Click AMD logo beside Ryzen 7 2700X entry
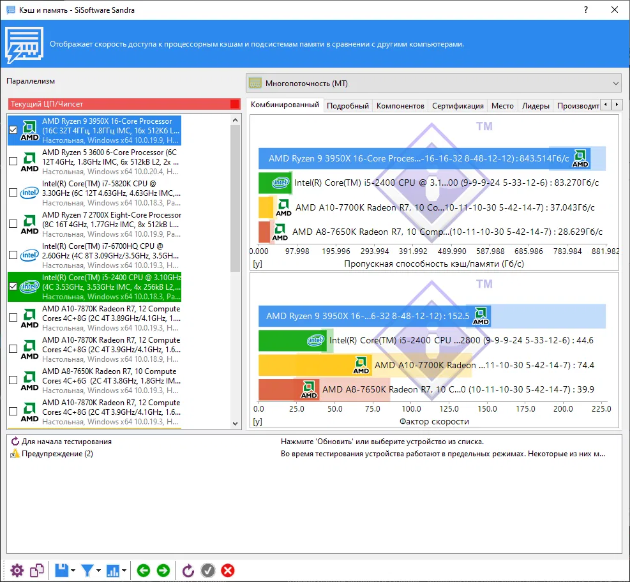 [30, 225]
